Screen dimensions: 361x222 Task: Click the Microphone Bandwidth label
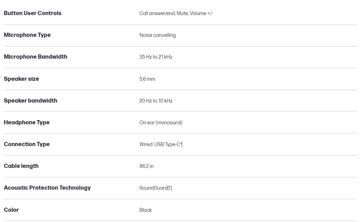pyautogui.click(x=35, y=57)
